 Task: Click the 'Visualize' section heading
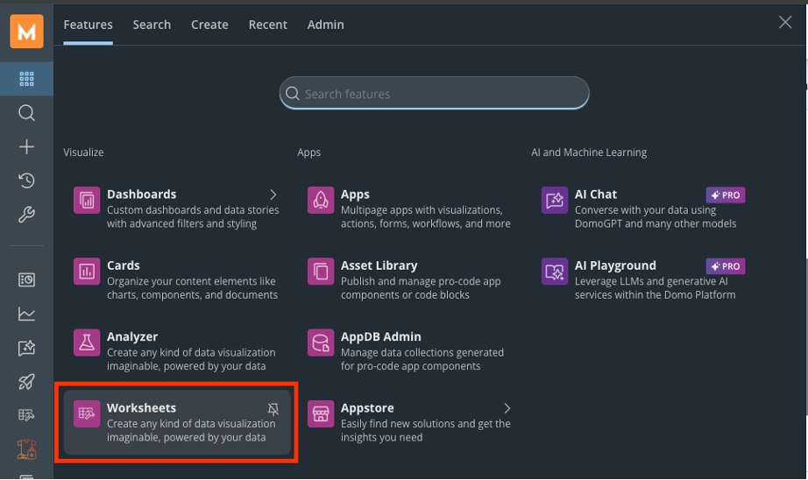tap(83, 152)
